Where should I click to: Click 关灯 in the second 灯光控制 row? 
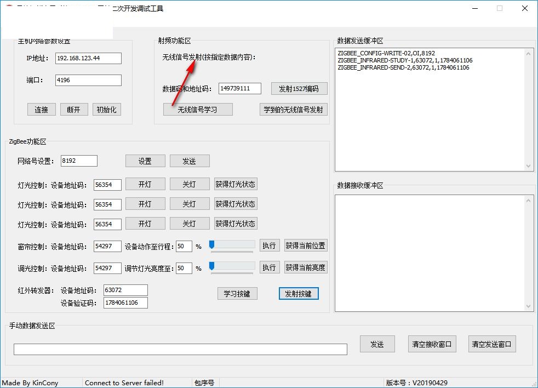coord(190,204)
